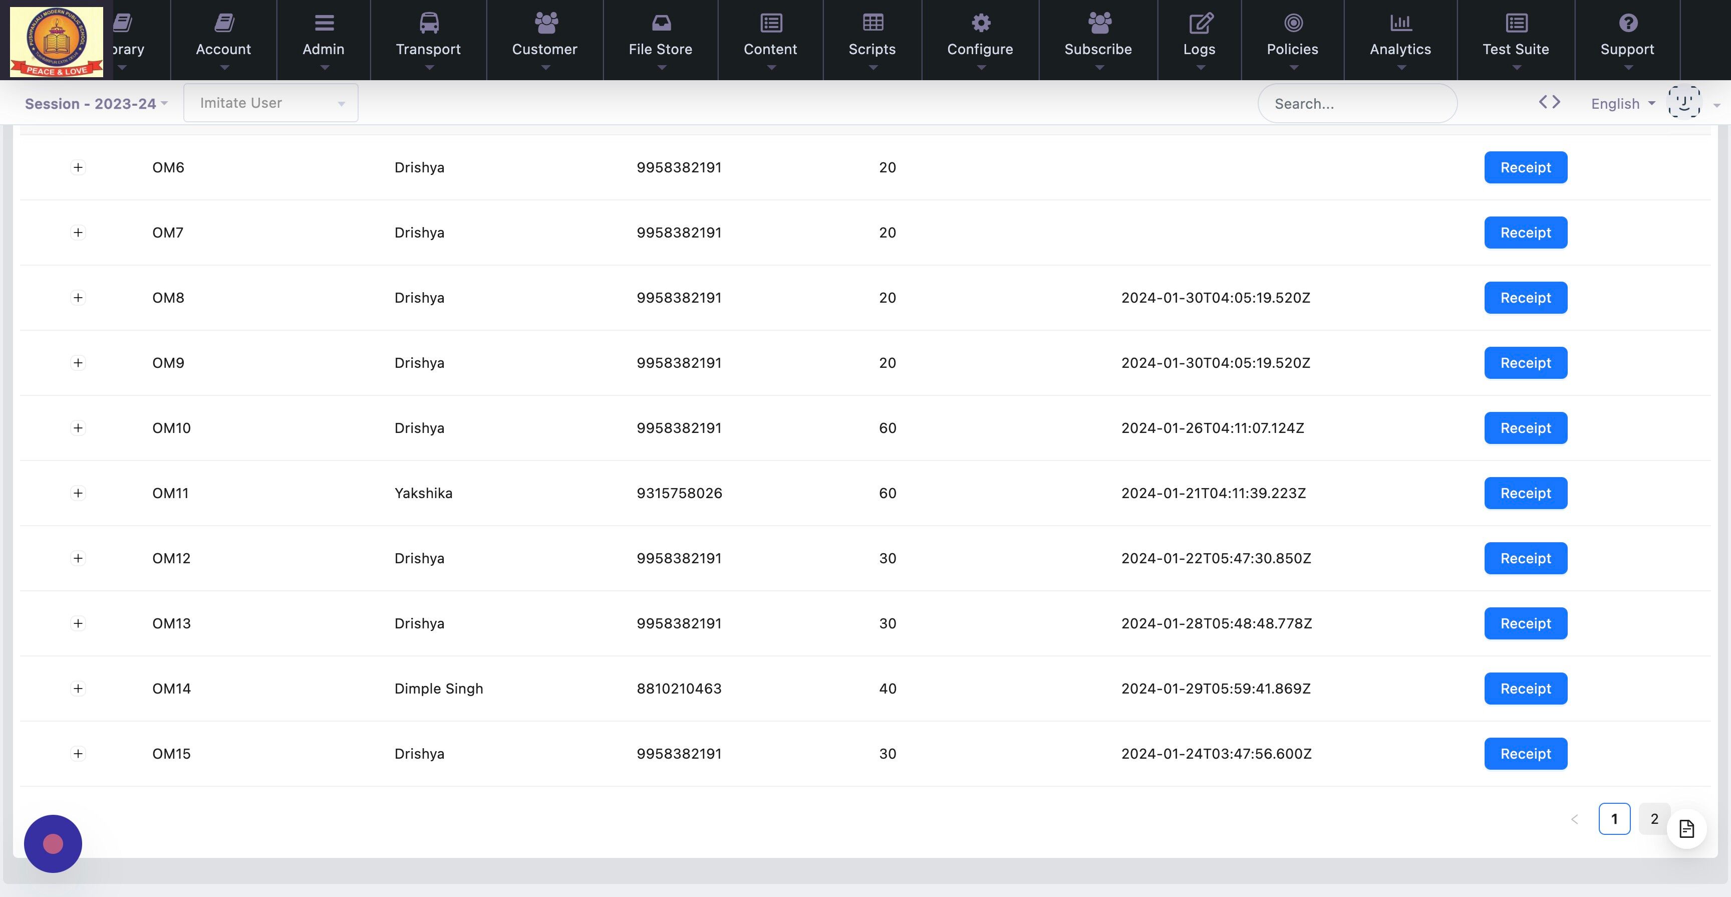This screenshot has height=897, width=1731.
Task: Open the File Store menu
Action: [661, 41]
